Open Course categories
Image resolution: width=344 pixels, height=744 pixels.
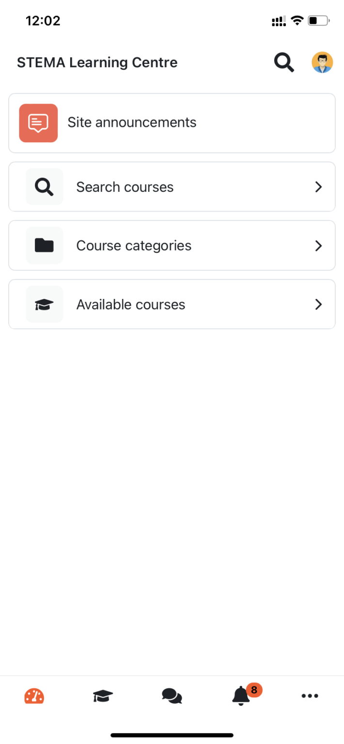click(134, 246)
